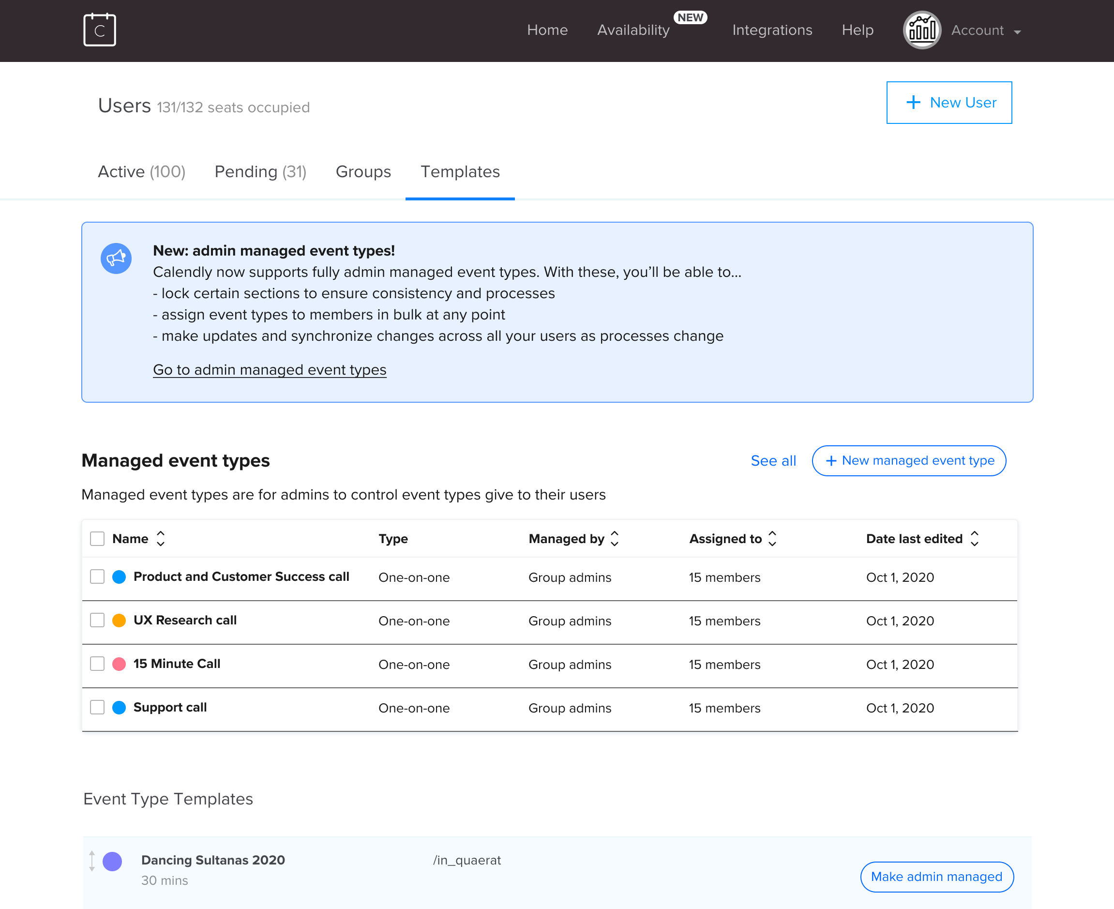Click the NEW badge beside Availability
The height and width of the screenshot is (909, 1114).
(690, 17)
